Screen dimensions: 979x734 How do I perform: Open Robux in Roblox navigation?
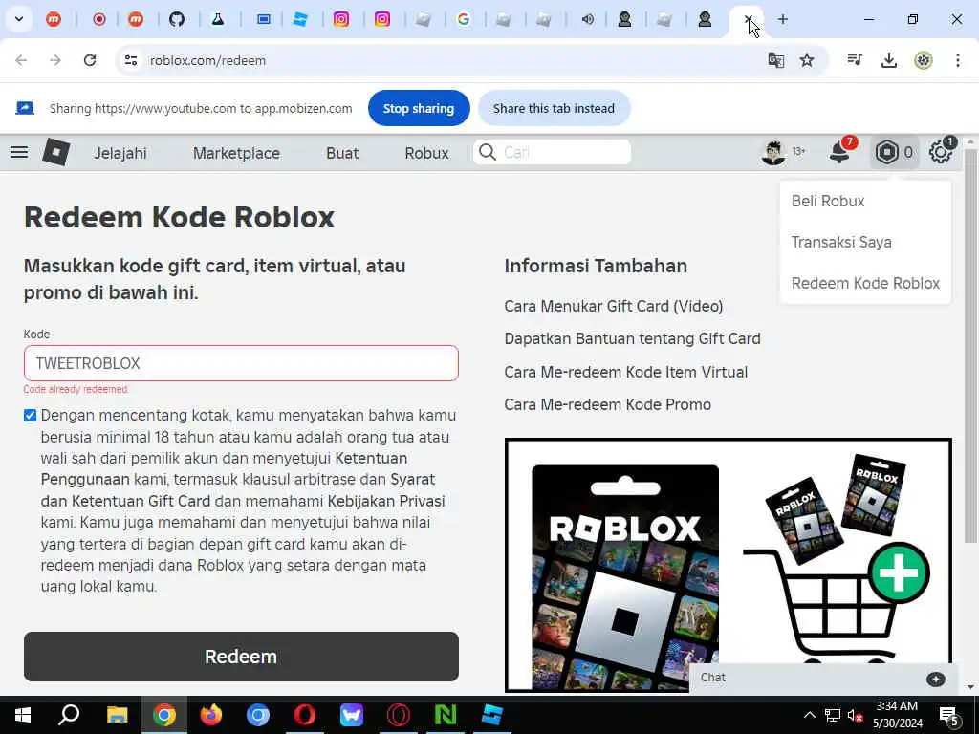point(426,153)
